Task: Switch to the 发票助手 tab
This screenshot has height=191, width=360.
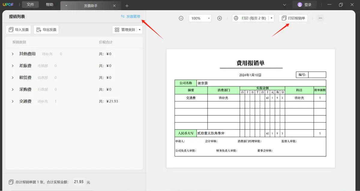Action: tap(91, 5)
